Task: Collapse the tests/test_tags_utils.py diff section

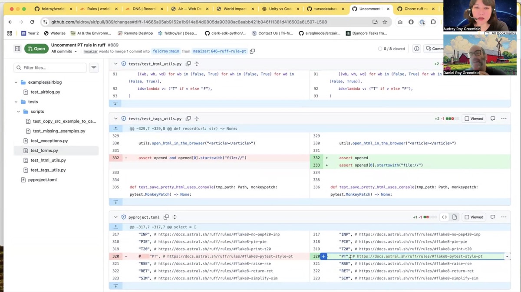Action: click(x=115, y=118)
